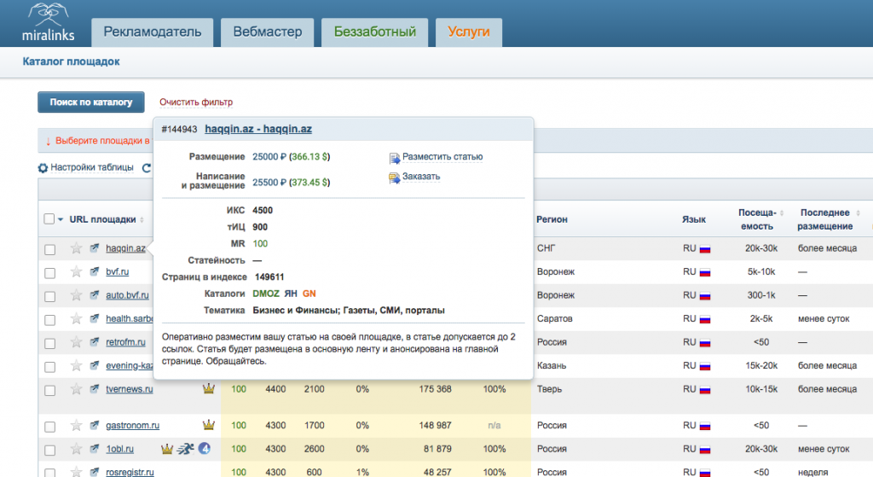Click the 20k-30k traffic cell for haqqin.az
Viewport: 873px width, 477px height.
[761, 248]
